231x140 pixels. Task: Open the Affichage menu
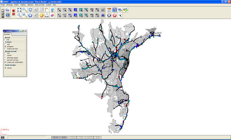coord(10,5)
